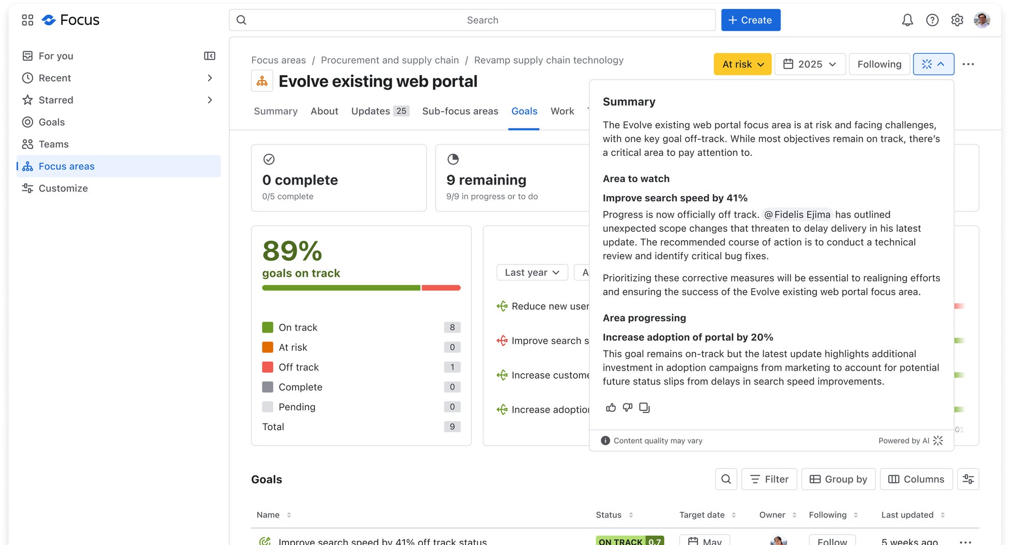Switch to the Sub-focus areas tab

click(460, 111)
